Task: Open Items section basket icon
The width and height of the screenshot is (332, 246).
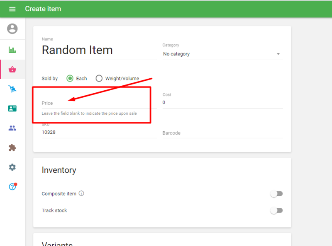Action: coord(12,69)
